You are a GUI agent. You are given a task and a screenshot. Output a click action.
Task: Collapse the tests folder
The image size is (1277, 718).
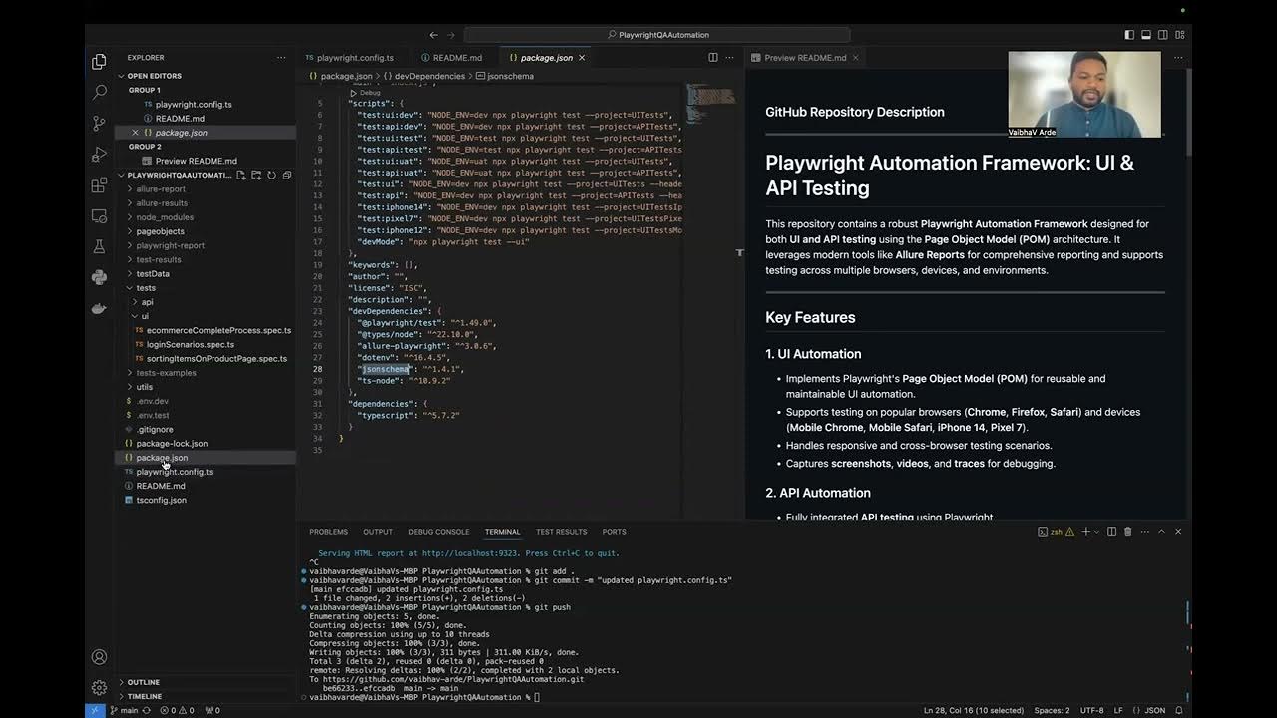(146, 288)
